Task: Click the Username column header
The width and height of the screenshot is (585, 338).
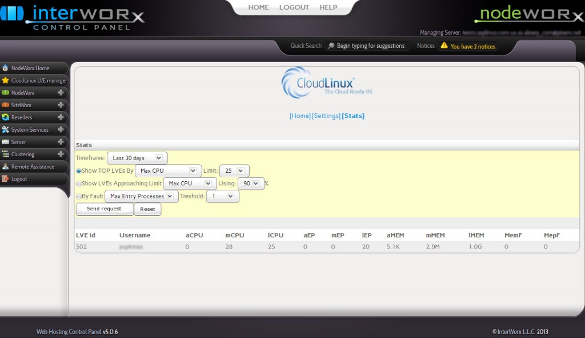Action: (x=135, y=235)
